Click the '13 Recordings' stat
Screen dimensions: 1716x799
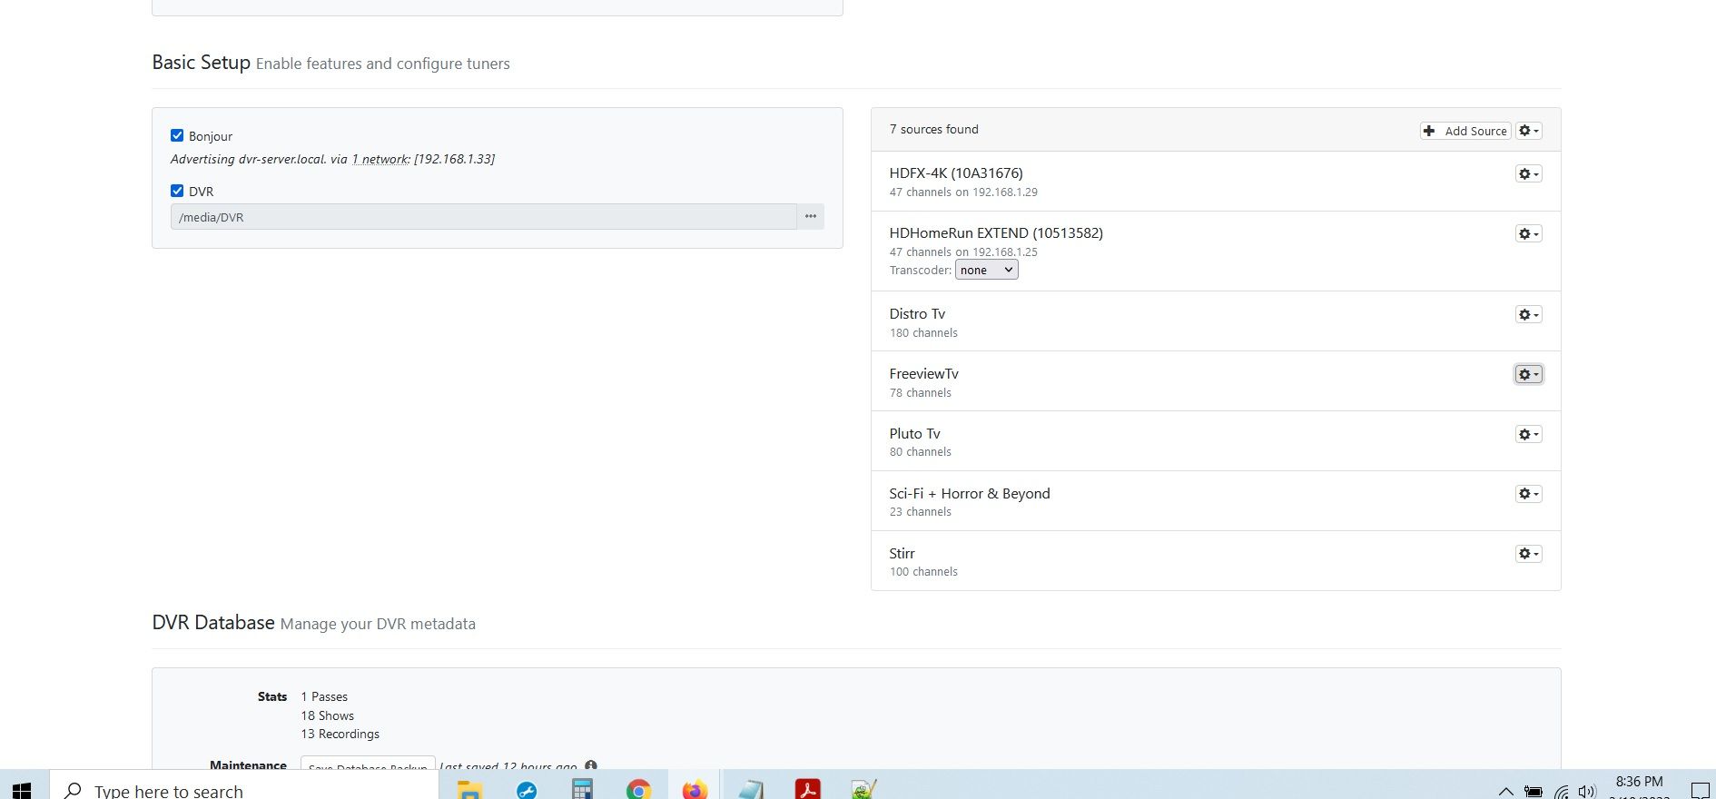click(340, 734)
